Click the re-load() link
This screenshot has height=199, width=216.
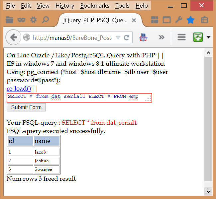[x=19, y=89]
